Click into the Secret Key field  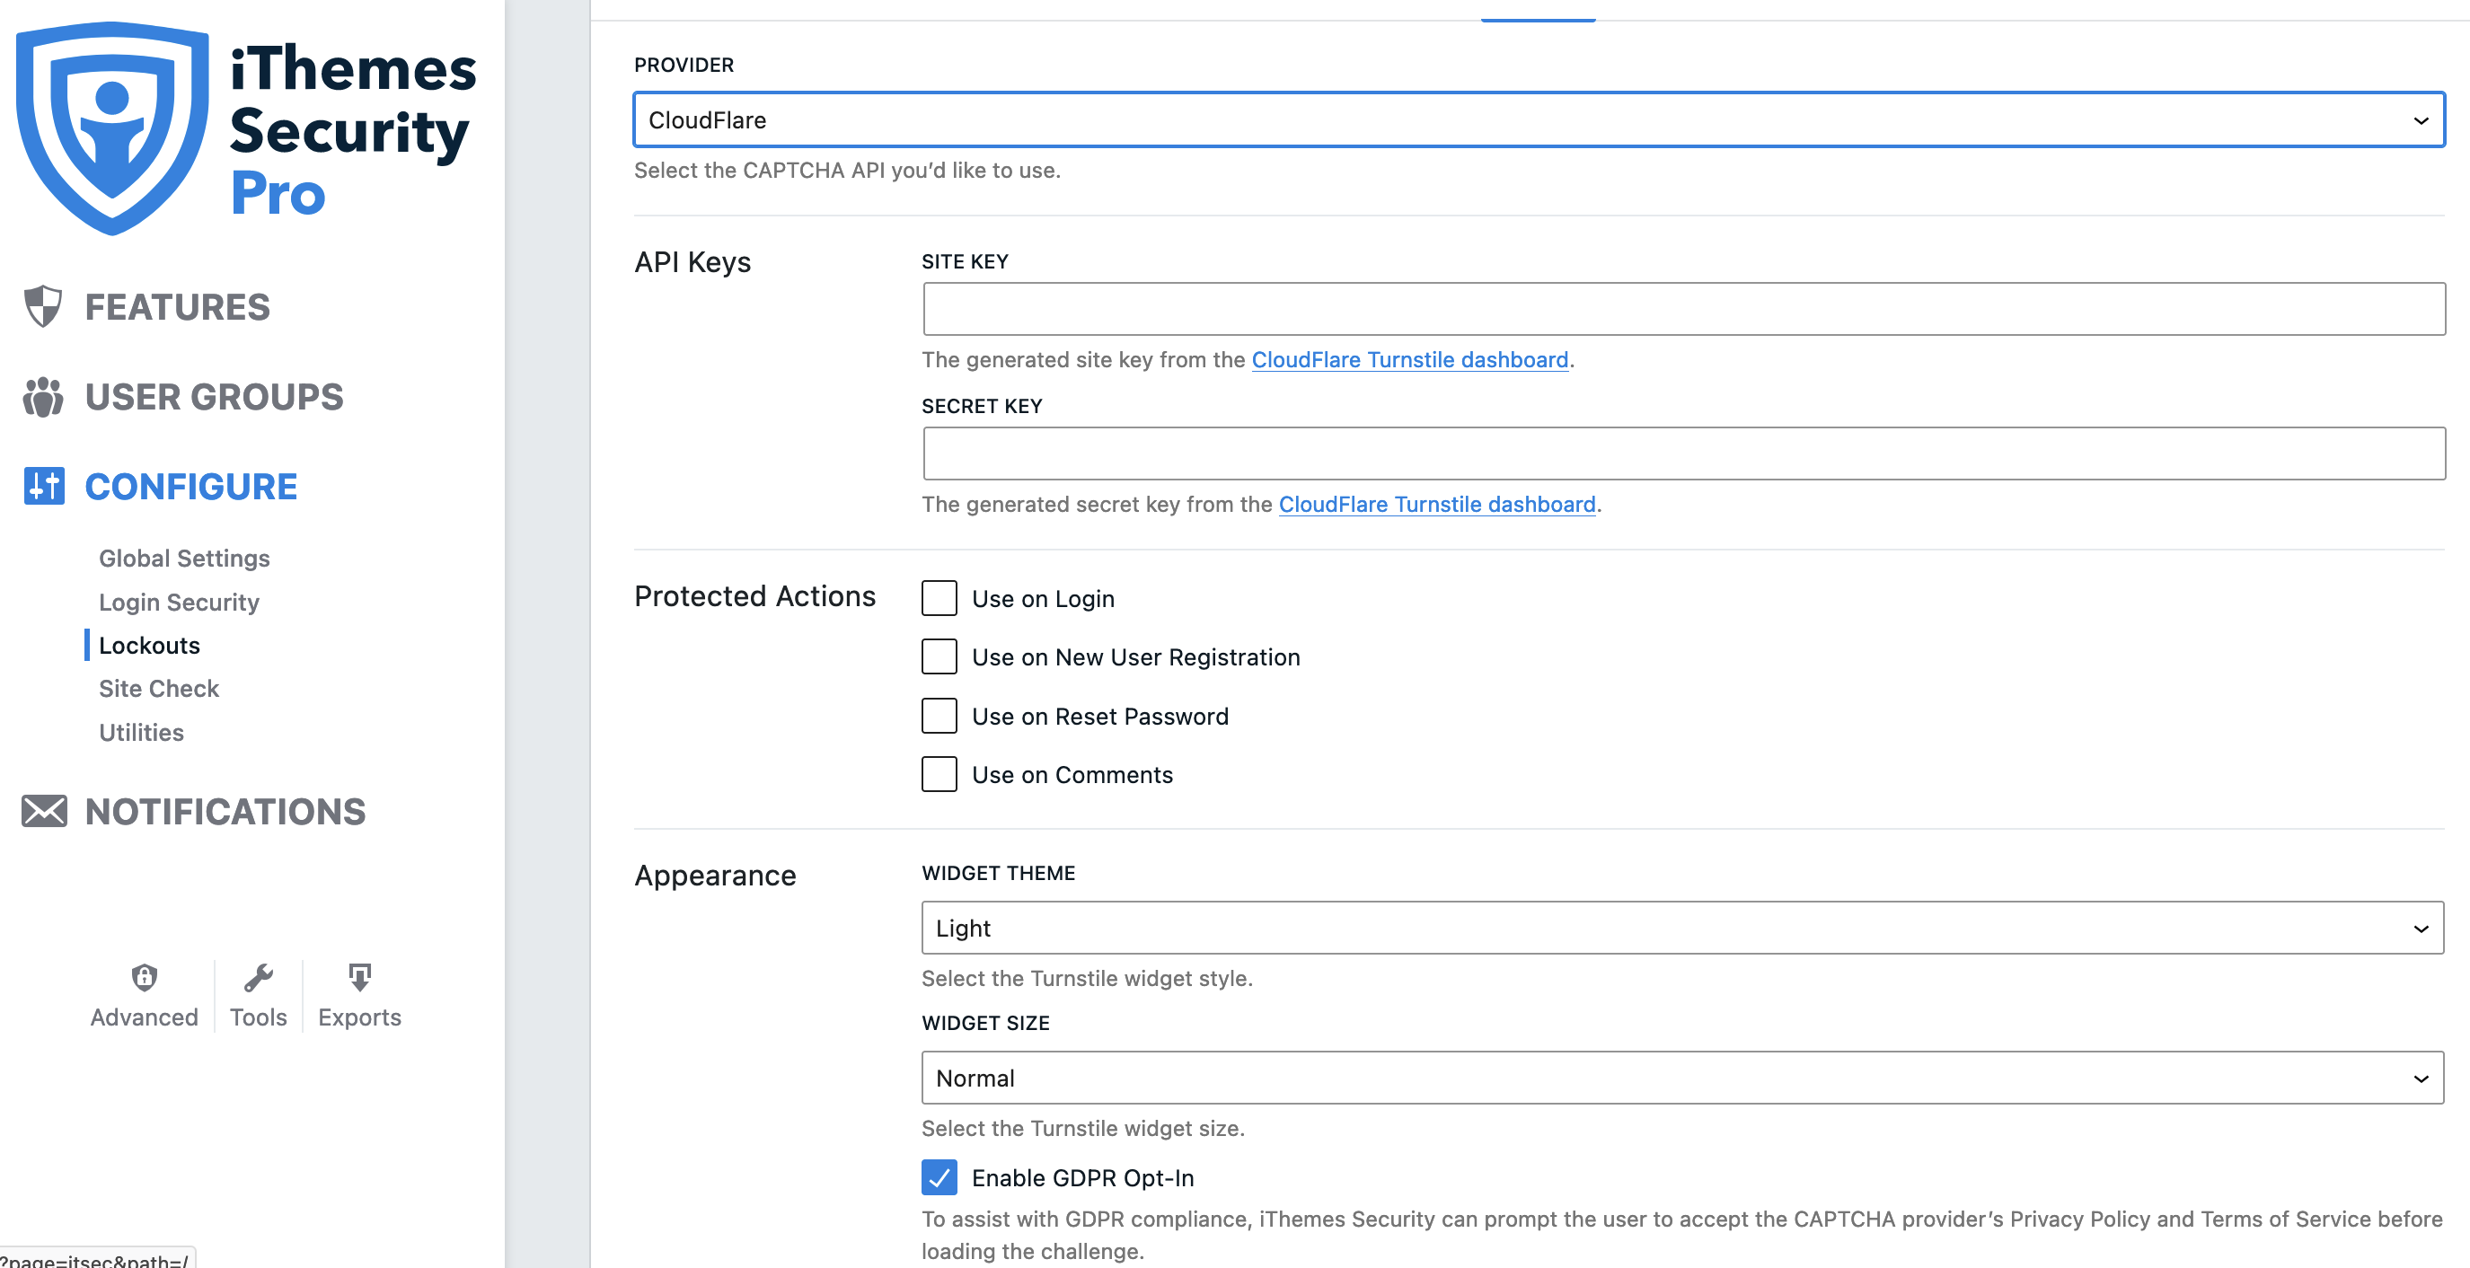tap(1684, 453)
